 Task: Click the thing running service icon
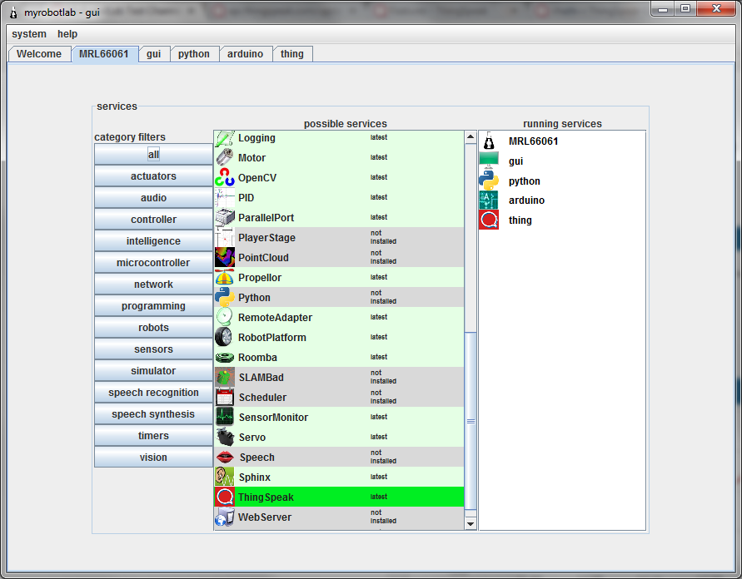click(489, 220)
